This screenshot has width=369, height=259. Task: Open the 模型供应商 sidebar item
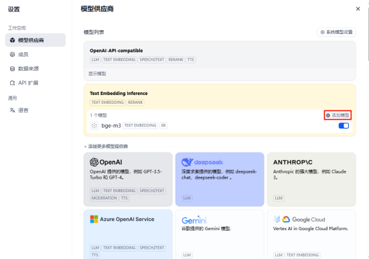(x=35, y=40)
